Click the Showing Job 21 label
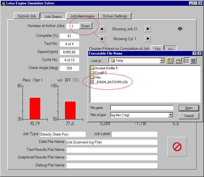The height and width of the screenshot is (177, 204). point(125,29)
